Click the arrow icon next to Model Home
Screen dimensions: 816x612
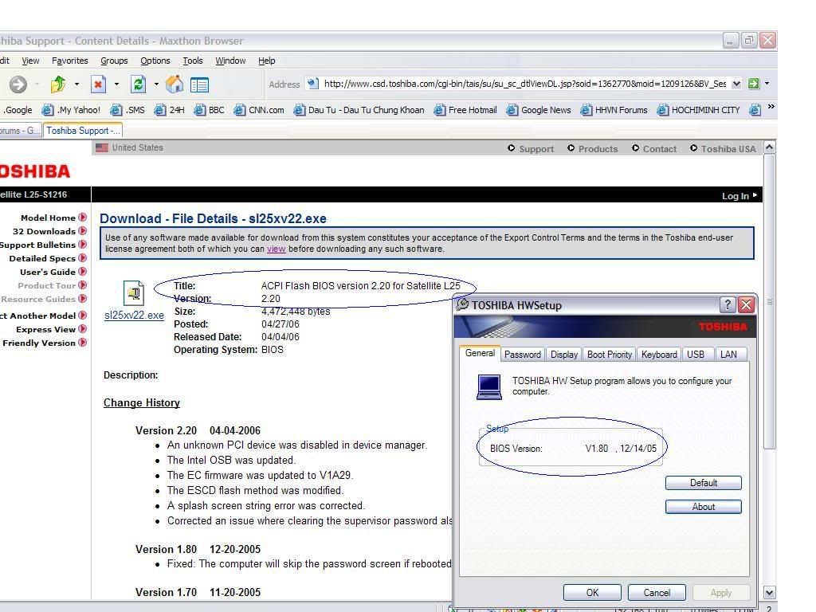[82, 218]
